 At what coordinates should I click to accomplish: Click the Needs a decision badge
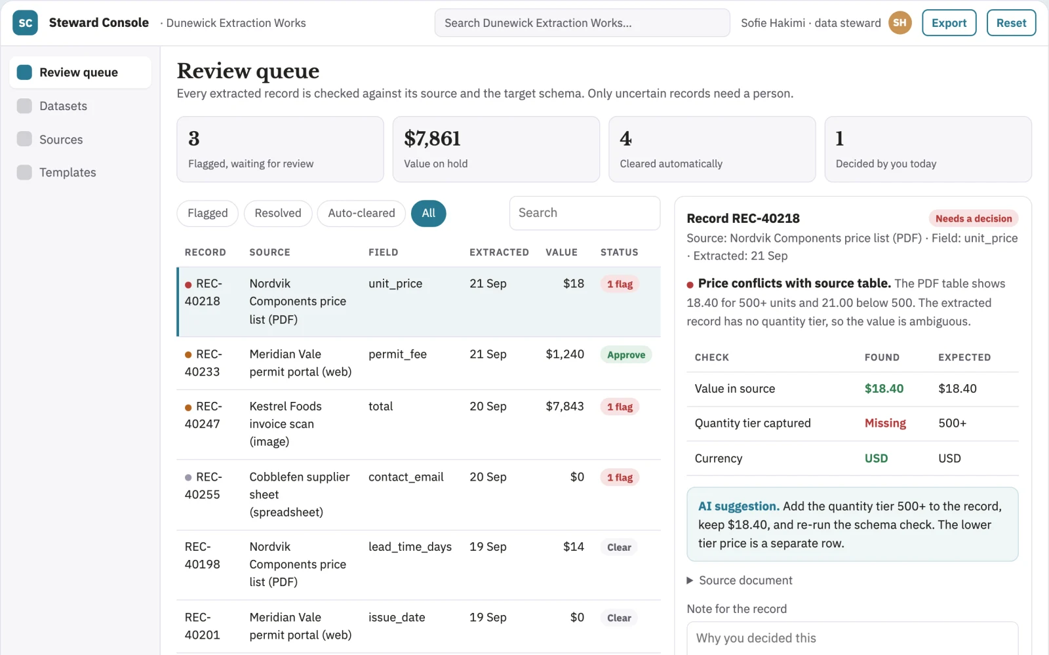[973, 218]
